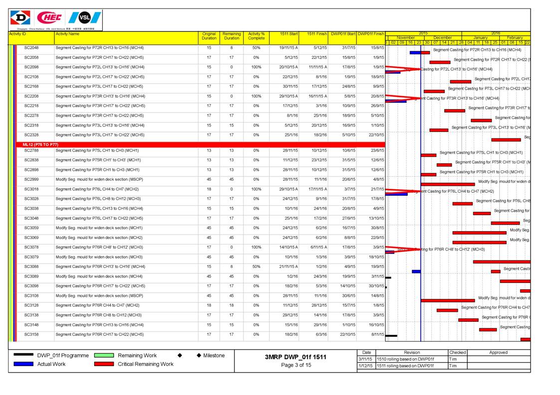560x395 pixels.
Task: Select activity ID SC3158
Action: [31, 334]
